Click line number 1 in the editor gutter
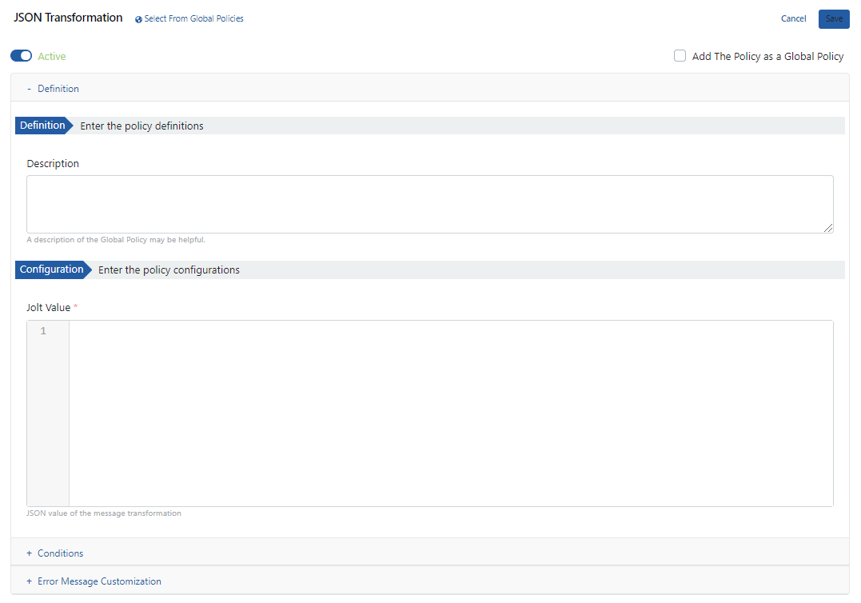 43,331
